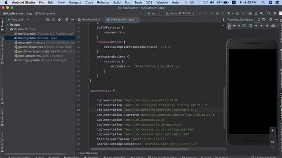Image resolution: width=282 pixels, height=158 pixels.
Task: Fold the buildFeatures code block
Action: [88, 28]
